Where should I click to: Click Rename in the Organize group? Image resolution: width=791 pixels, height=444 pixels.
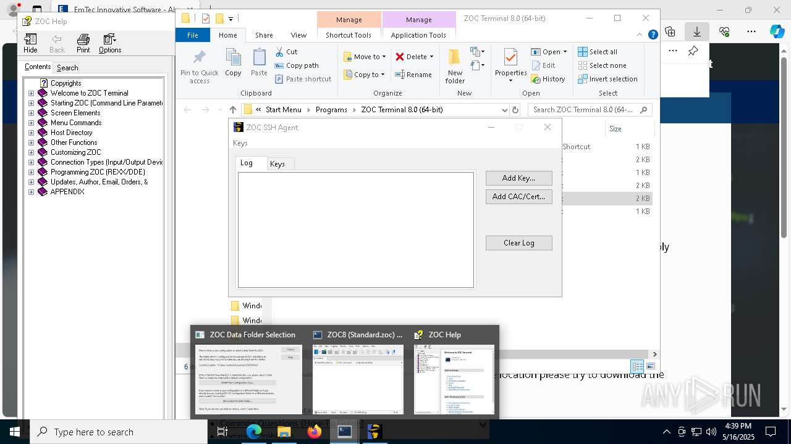click(413, 75)
